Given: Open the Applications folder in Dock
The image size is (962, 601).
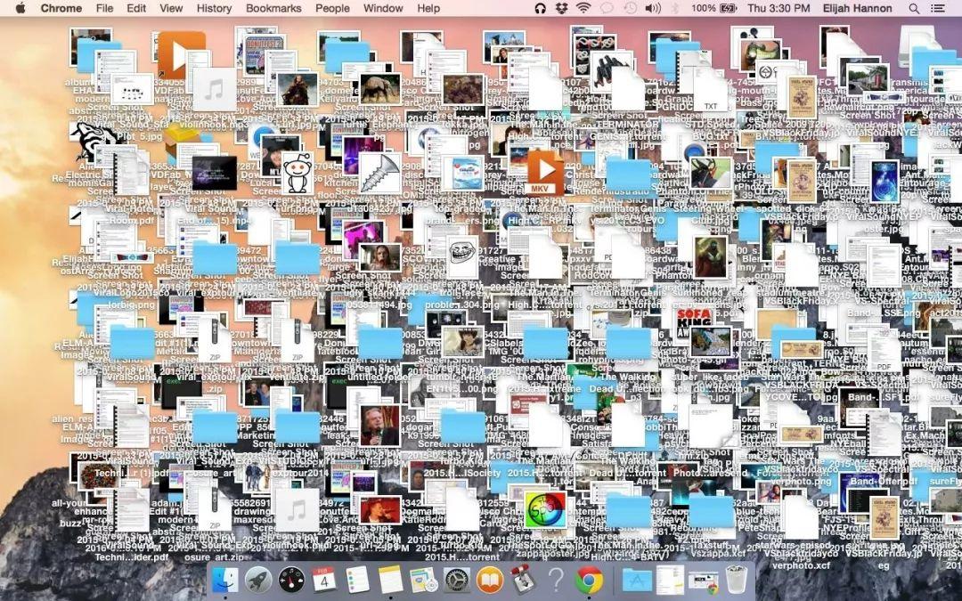Looking at the screenshot, I should [x=637, y=579].
